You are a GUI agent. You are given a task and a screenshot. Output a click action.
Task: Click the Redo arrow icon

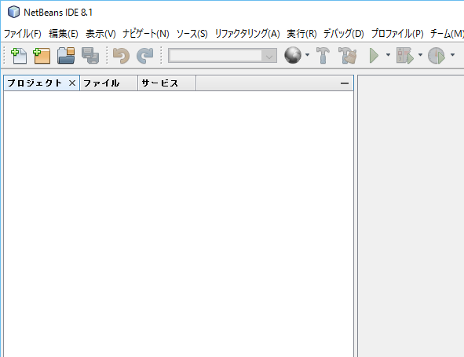[x=145, y=55]
